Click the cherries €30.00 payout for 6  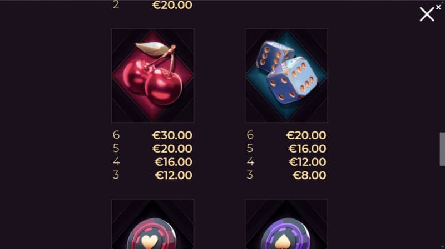(172, 135)
